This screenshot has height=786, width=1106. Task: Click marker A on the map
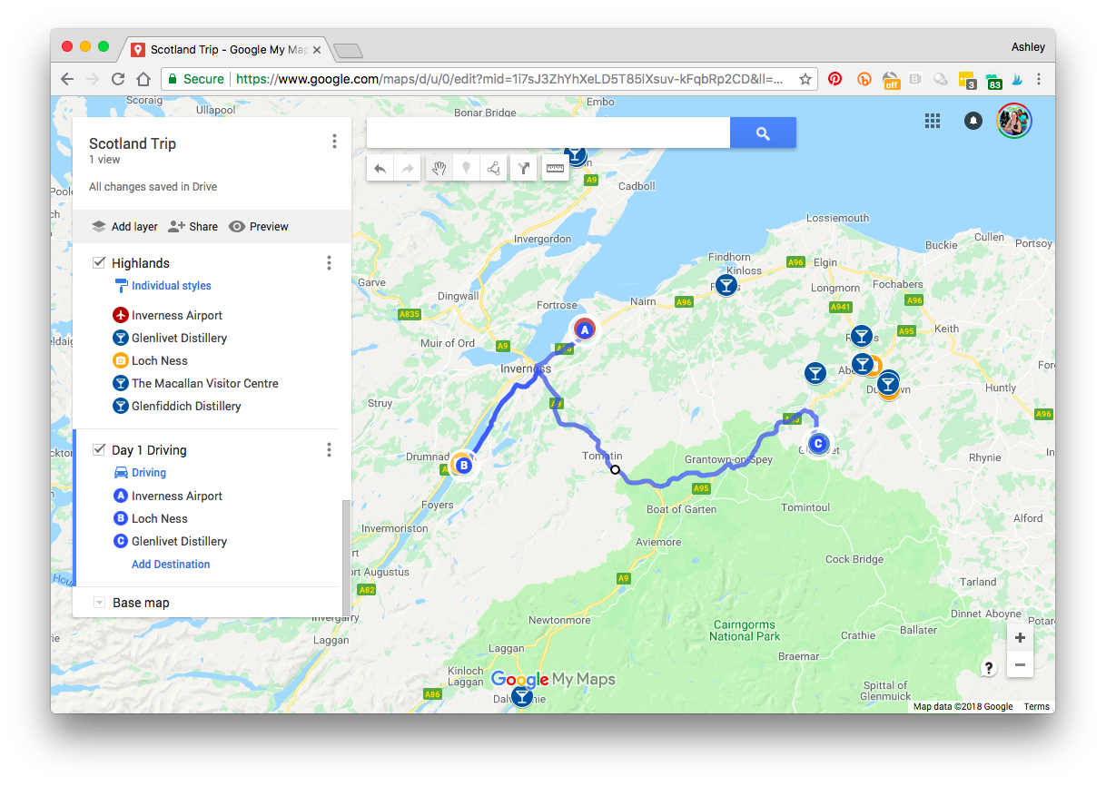[585, 330]
